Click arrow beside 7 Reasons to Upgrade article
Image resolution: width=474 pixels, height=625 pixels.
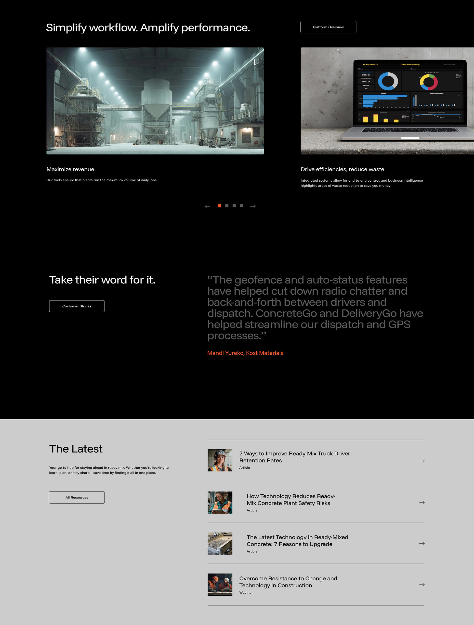tap(422, 543)
